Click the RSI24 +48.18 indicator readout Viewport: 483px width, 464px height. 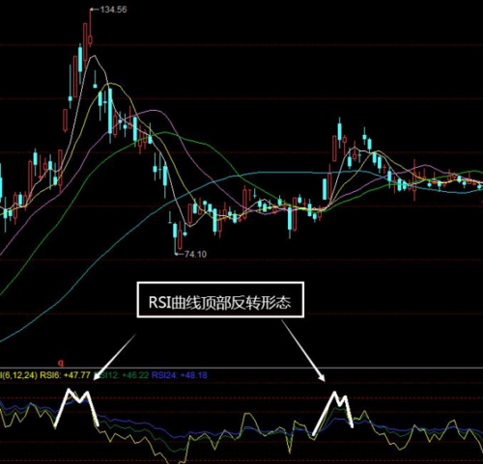tap(180, 375)
